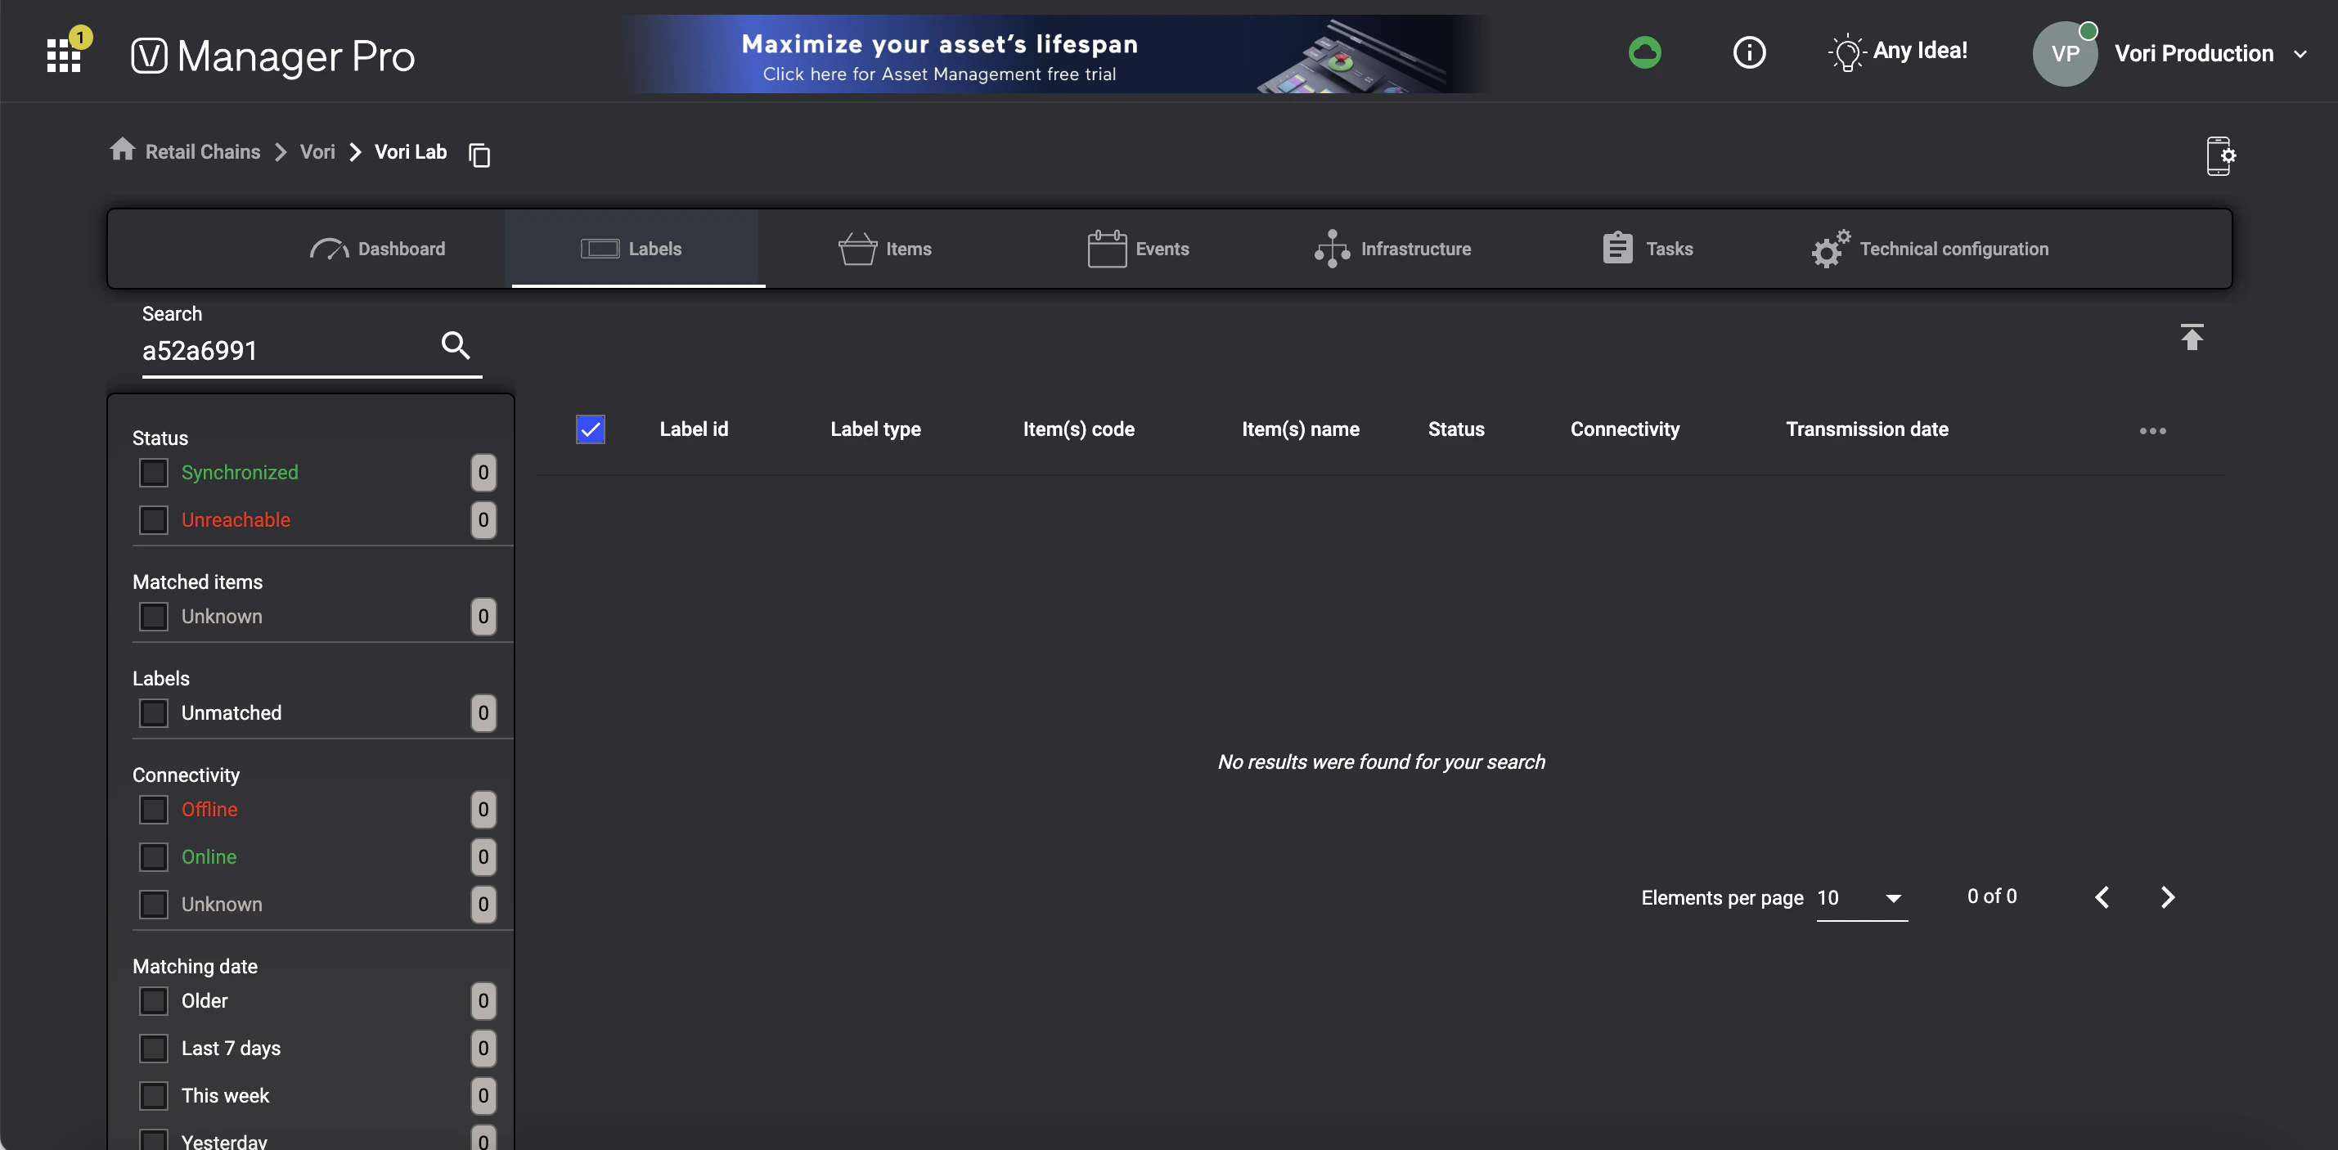The width and height of the screenshot is (2338, 1150).
Task: Open the info circle icon
Action: coord(1749,52)
